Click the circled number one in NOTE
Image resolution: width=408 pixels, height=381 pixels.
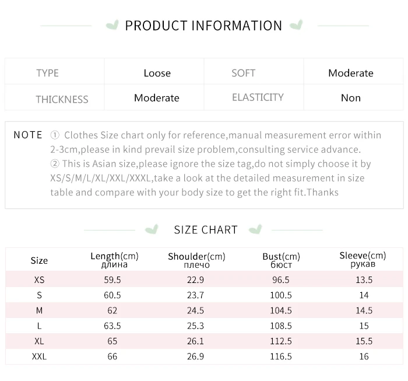[55, 135]
